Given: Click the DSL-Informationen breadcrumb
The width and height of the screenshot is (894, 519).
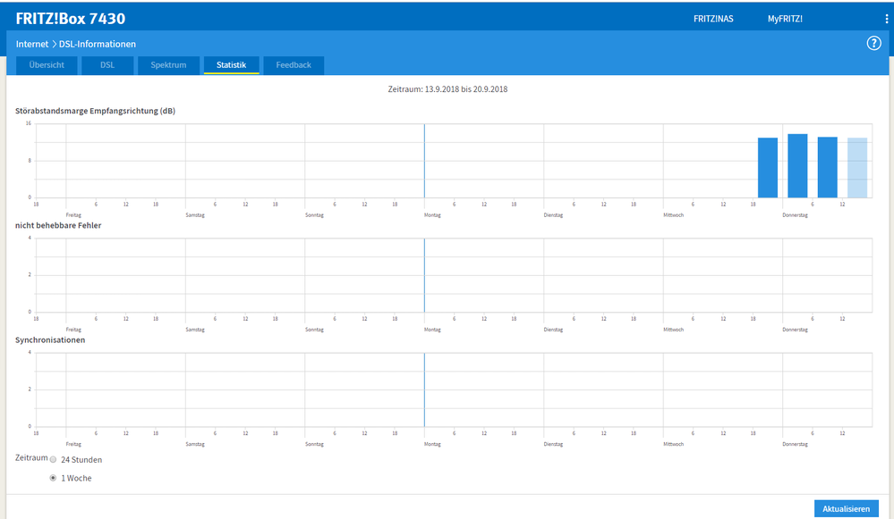Looking at the screenshot, I should [x=97, y=44].
